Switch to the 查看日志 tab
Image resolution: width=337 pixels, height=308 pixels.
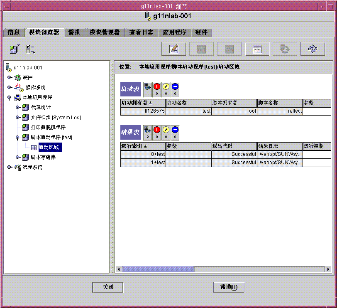click(x=141, y=32)
